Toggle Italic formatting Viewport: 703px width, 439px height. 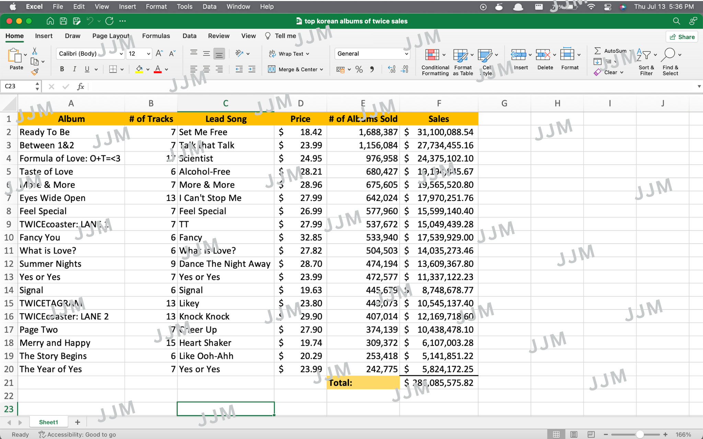[x=74, y=69]
